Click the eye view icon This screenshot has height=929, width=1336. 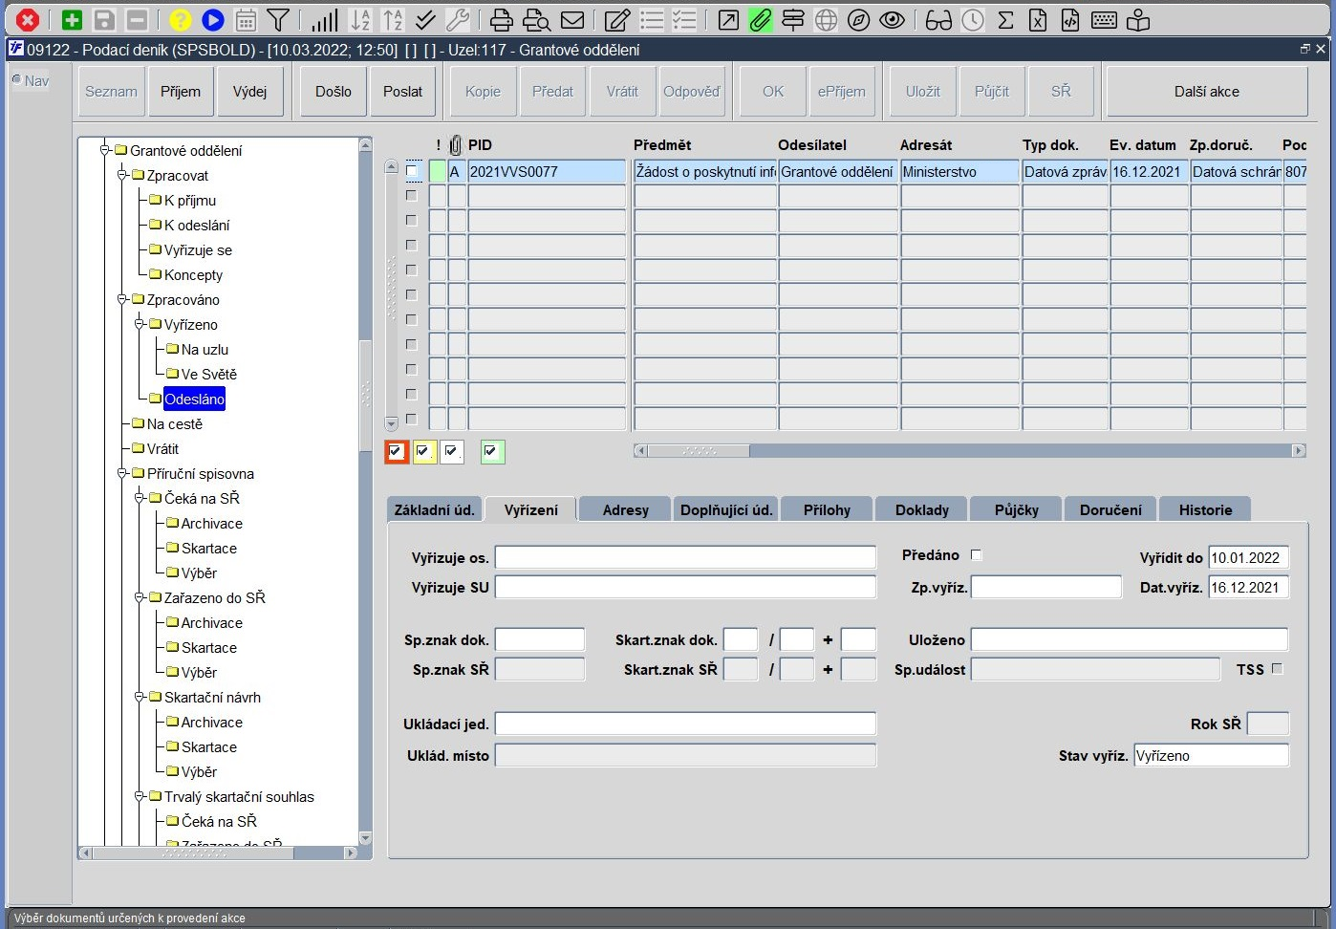pyautogui.click(x=892, y=19)
